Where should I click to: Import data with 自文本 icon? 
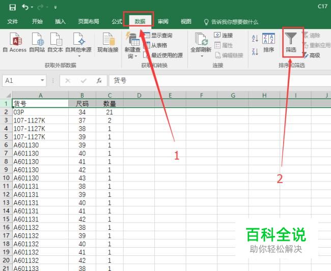pos(55,42)
